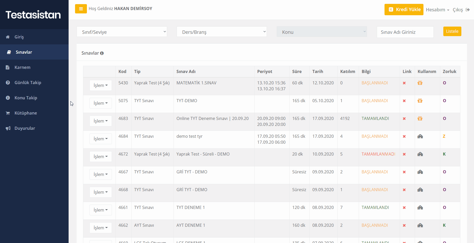Open Duyurular in the sidebar
Image resolution: width=474 pixels, height=243 pixels.
click(x=34, y=128)
